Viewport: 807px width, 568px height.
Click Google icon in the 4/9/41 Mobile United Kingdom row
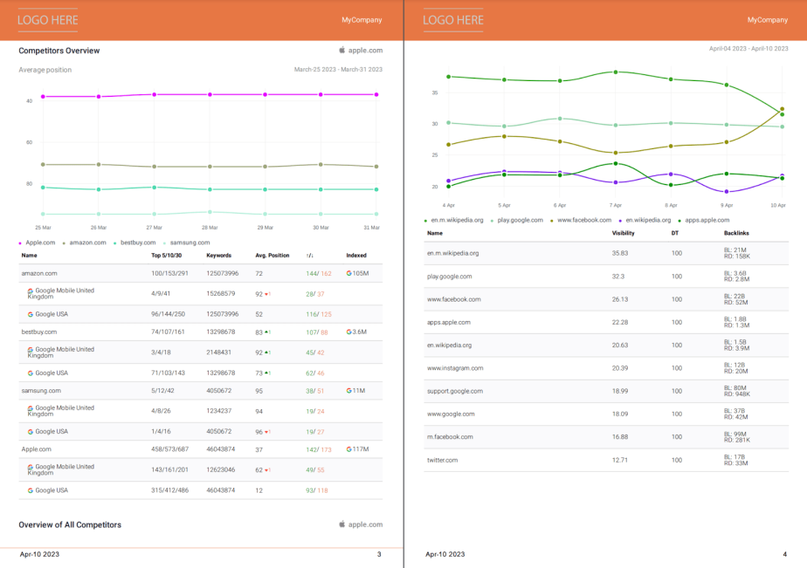(x=31, y=291)
